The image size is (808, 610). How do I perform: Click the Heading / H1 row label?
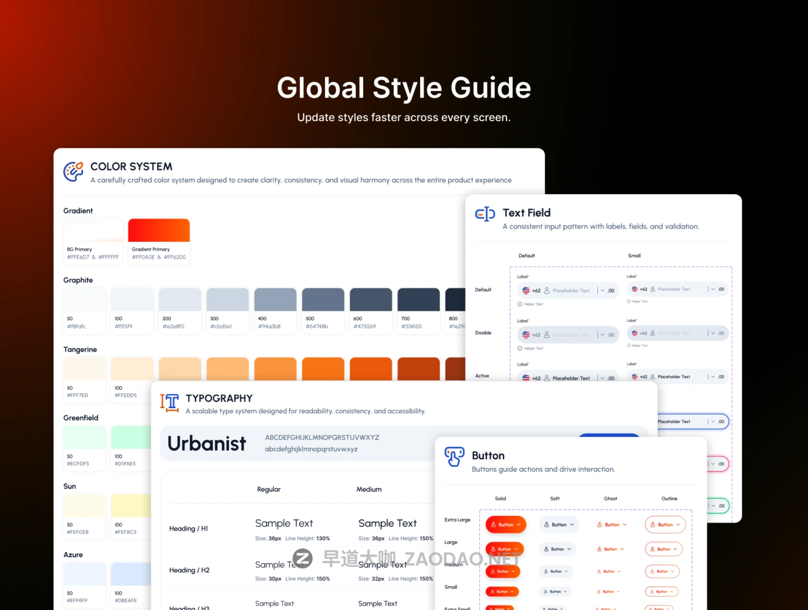tap(189, 529)
